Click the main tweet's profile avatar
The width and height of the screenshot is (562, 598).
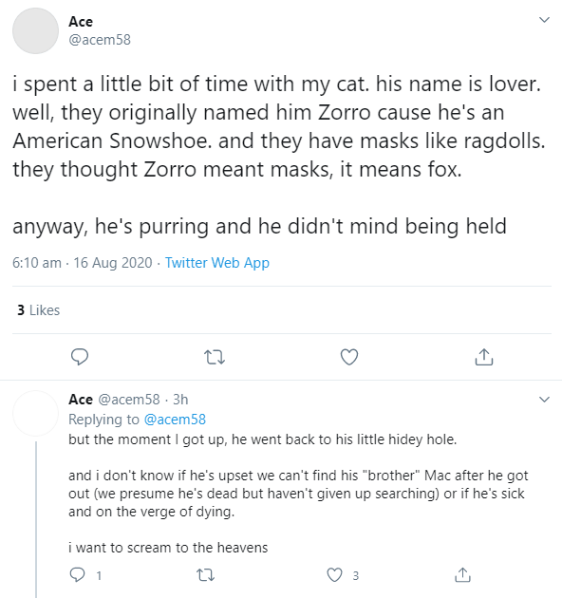[x=35, y=31]
